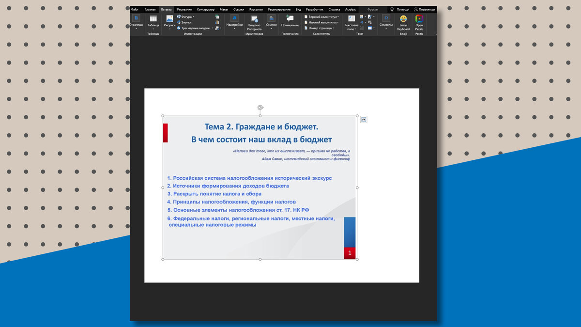Image resolution: width=581 pixels, height=327 pixels.
Task: Click Поделиться (Share) button
Action: coord(424,9)
